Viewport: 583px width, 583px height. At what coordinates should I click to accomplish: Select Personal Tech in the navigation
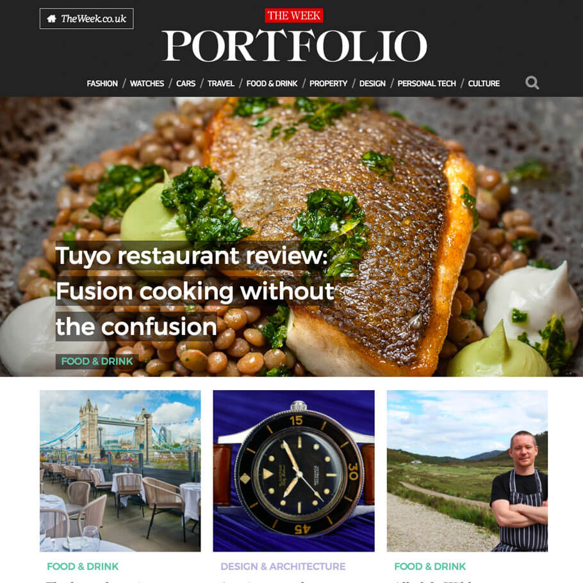tap(427, 83)
